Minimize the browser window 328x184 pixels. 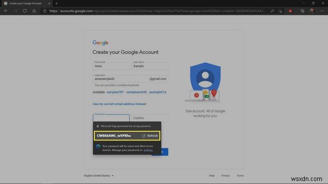point(304,3)
